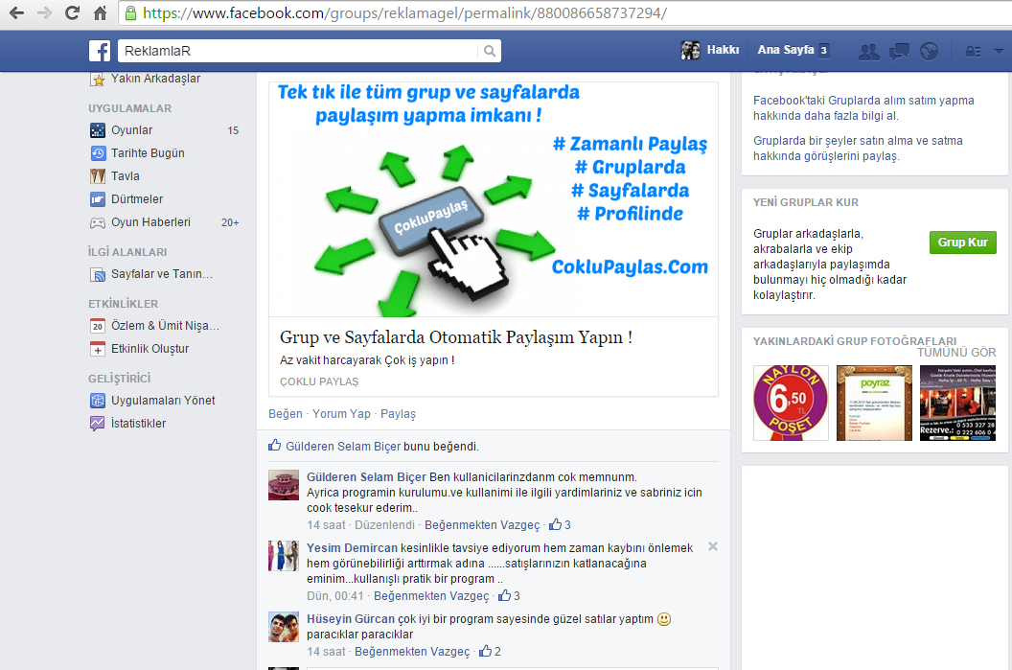The image size is (1012, 670).
Task: Open Yesim Demircan's profile
Action: [352, 548]
